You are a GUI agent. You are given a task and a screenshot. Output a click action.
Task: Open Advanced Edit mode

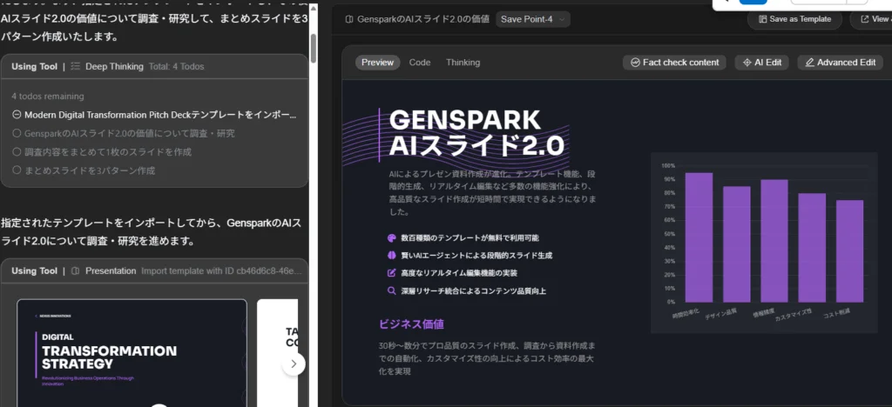pos(841,63)
